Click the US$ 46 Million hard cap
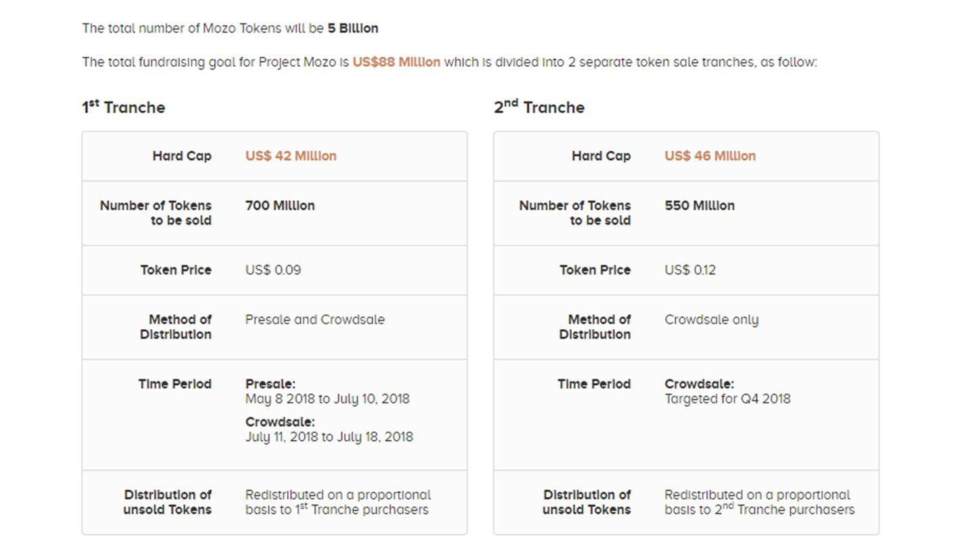This screenshot has width=978, height=550. tap(710, 156)
